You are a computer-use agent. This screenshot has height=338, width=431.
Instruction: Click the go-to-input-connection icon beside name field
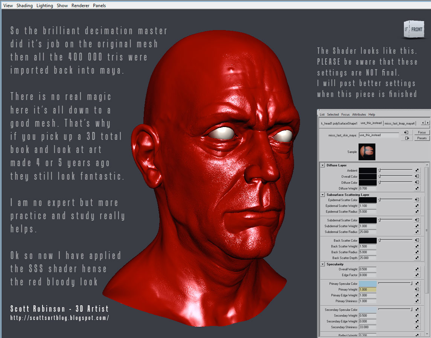click(x=406, y=132)
